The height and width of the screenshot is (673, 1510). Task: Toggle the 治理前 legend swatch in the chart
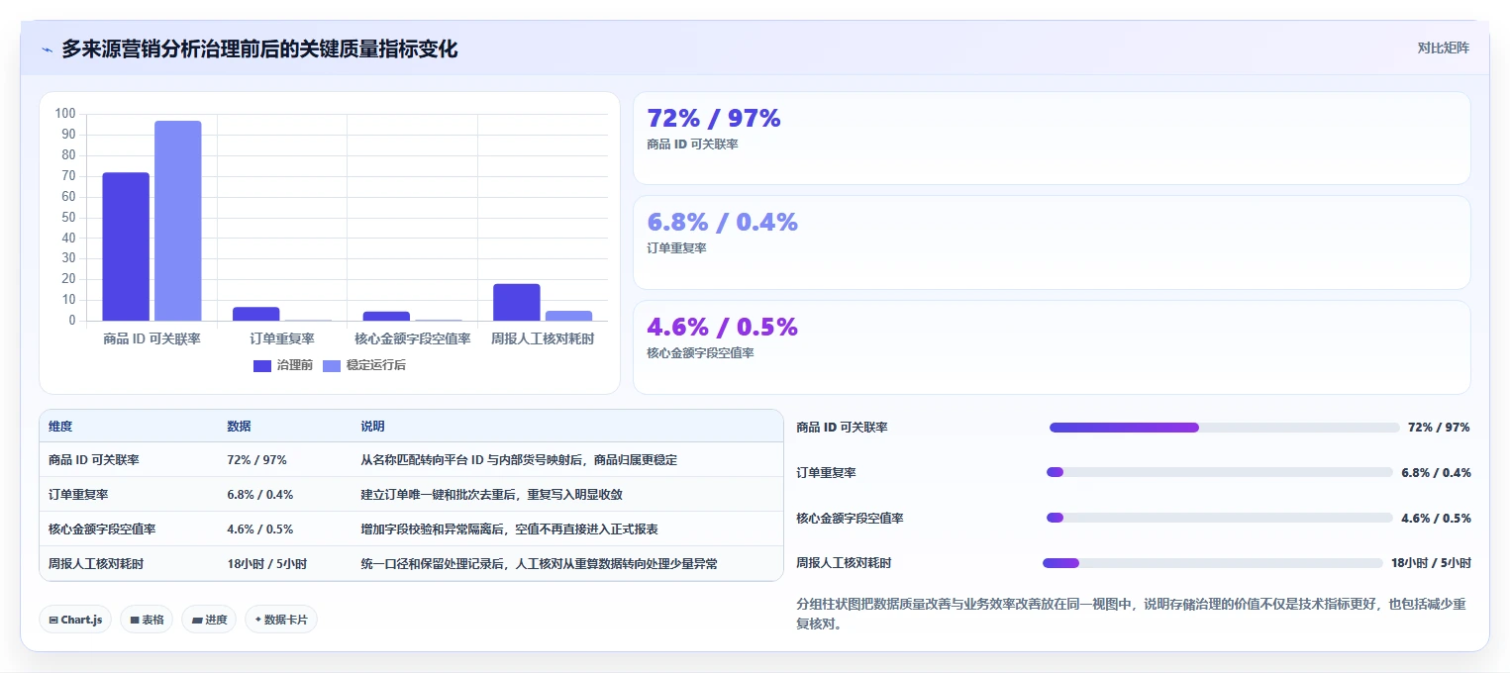262,365
